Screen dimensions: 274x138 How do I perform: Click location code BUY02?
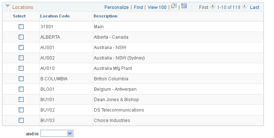[48, 110]
